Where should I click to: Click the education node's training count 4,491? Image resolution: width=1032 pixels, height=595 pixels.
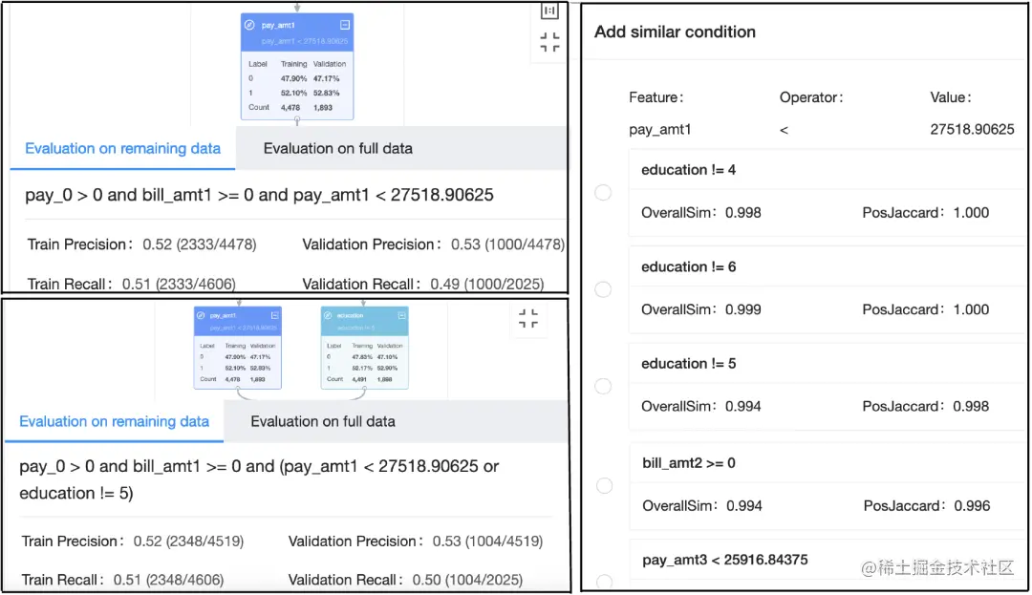pos(359,379)
